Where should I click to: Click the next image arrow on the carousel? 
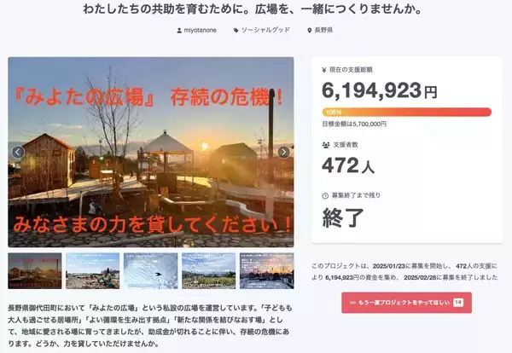click(x=284, y=153)
